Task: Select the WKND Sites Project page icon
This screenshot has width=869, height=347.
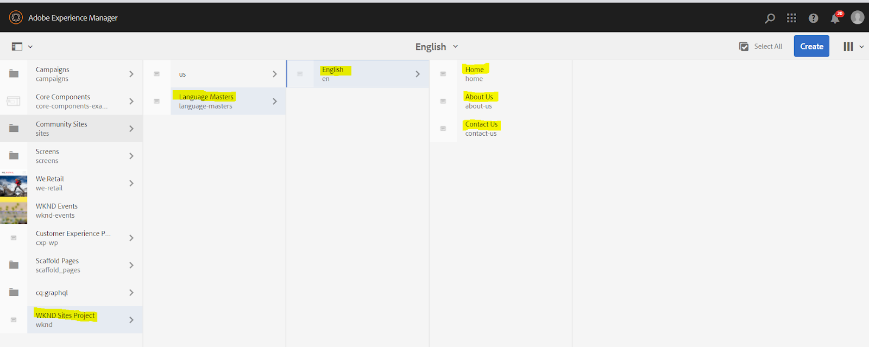Action: (14, 320)
